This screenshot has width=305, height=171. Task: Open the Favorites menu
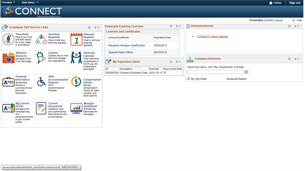coord(8,2)
